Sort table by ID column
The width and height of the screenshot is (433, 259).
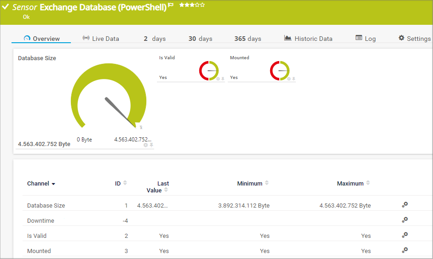pos(125,183)
